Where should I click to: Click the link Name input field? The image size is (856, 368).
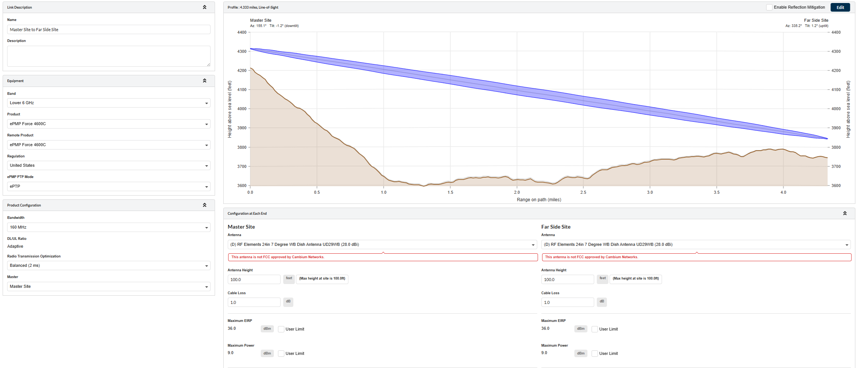point(109,30)
